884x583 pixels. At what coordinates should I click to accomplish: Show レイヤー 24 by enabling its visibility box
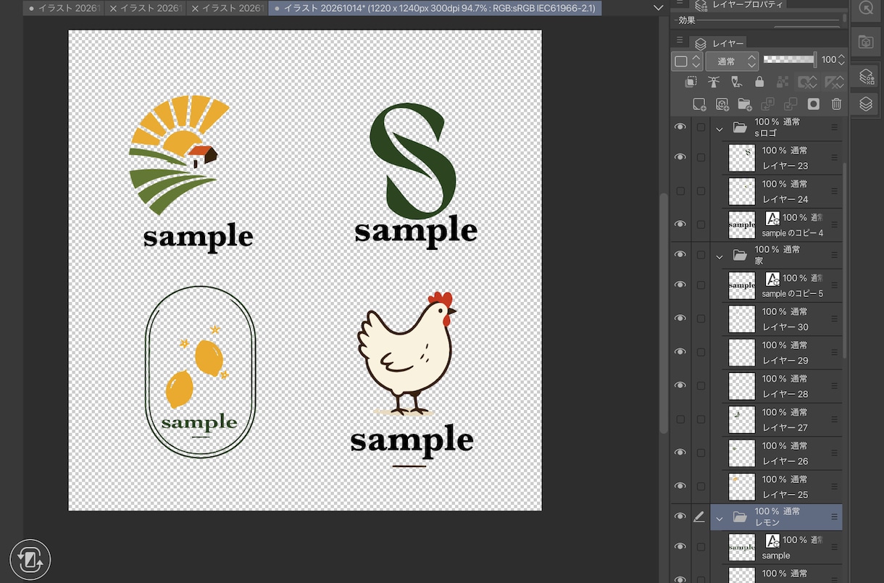(x=680, y=191)
